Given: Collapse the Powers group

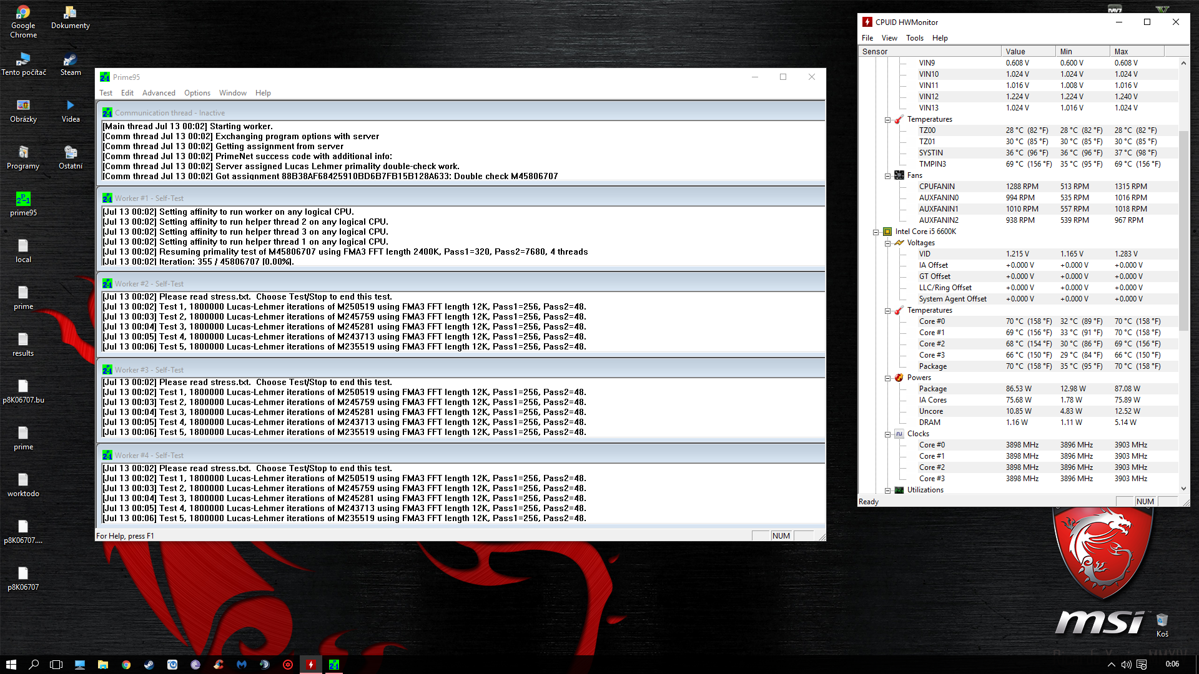Looking at the screenshot, I should click(x=887, y=378).
